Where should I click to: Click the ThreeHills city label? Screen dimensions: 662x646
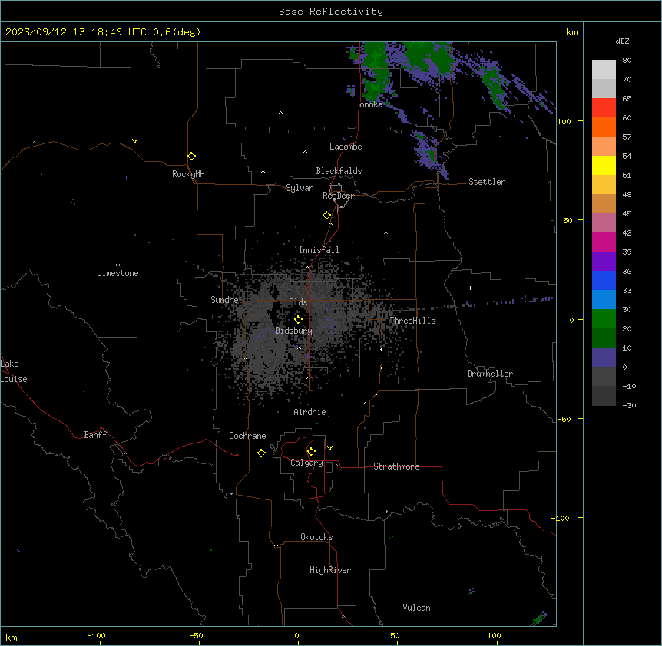412,321
